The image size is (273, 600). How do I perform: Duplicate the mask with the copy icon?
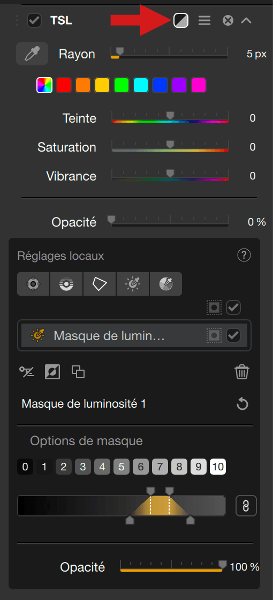pos(78,372)
